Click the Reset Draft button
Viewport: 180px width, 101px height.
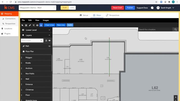(118, 8)
